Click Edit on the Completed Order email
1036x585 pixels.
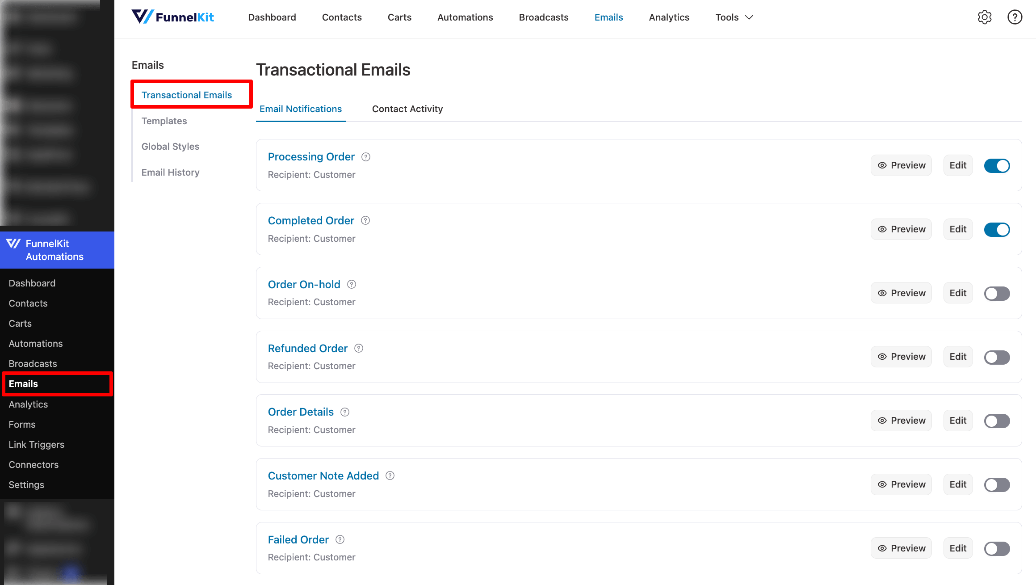coord(958,229)
